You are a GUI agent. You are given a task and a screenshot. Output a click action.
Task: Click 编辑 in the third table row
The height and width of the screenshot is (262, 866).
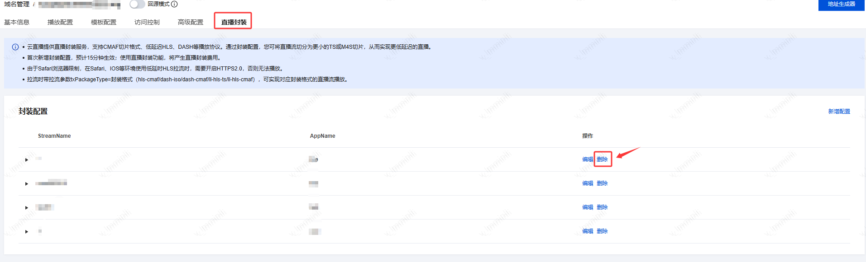588,207
